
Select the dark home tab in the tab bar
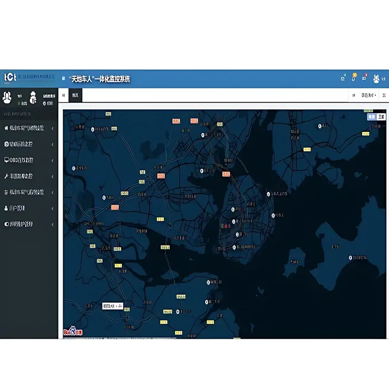pyautogui.click(x=75, y=95)
